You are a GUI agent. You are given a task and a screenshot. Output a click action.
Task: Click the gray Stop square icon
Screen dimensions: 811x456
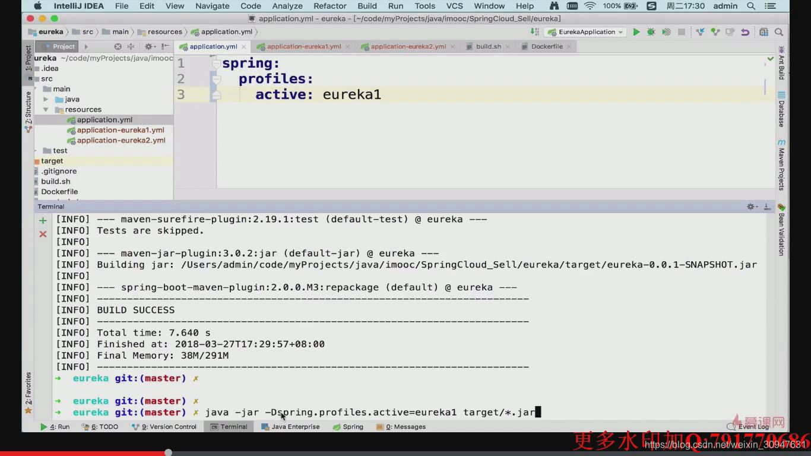coord(682,32)
